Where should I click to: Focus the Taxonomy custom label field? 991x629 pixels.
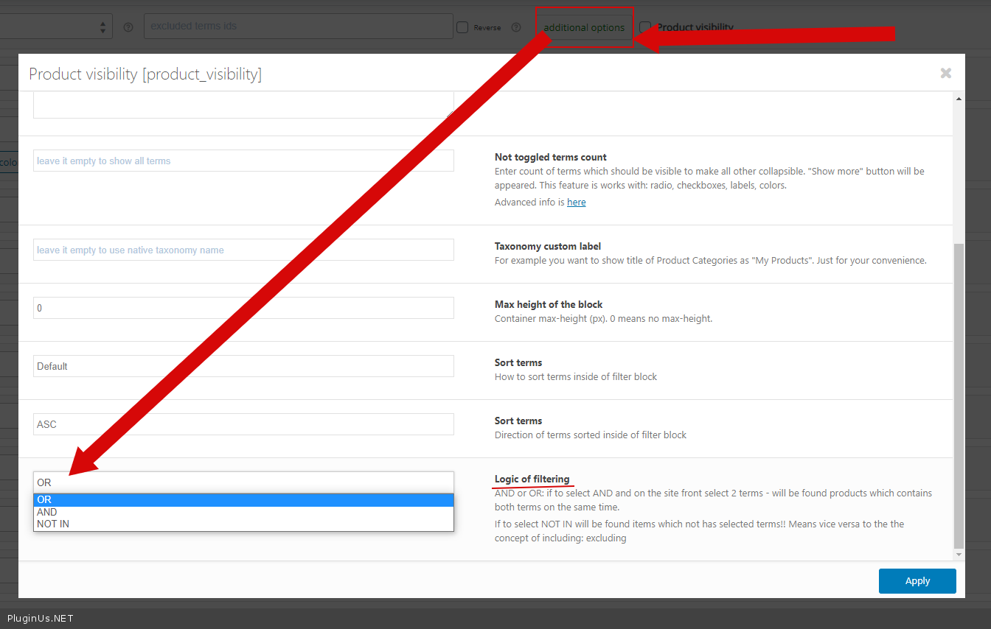coord(243,250)
